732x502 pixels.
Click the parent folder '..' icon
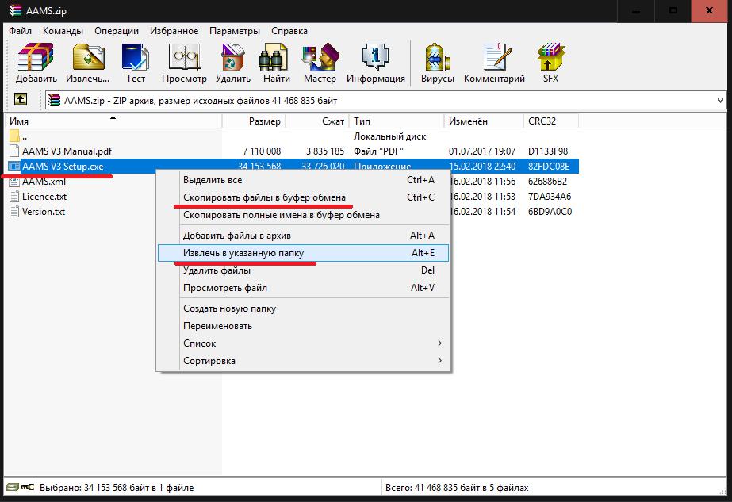coord(14,136)
